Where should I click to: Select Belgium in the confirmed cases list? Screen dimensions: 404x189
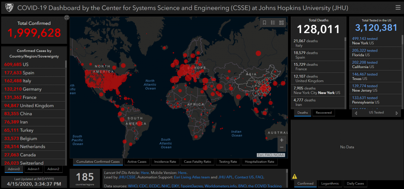tap(34, 138)
